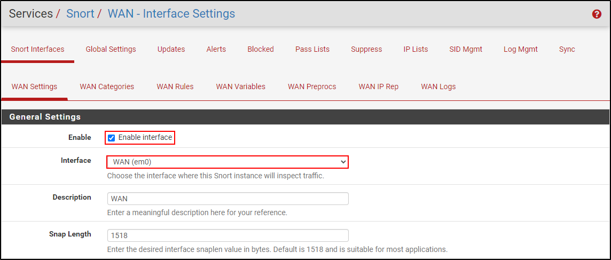Open the SID Mgmt tab
Screen dimensions: 611x260
pyautogui.click(x=466, y=49)
